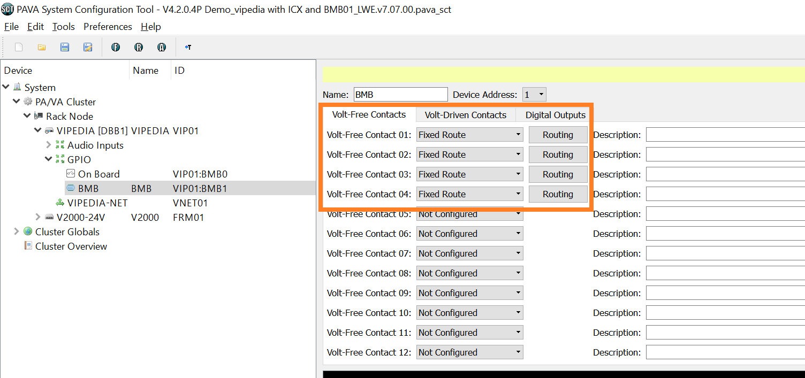The image size is (805, 378).
Task: Click the VIPEDIA [DBB1] device icon
Action: coord(49,130)
